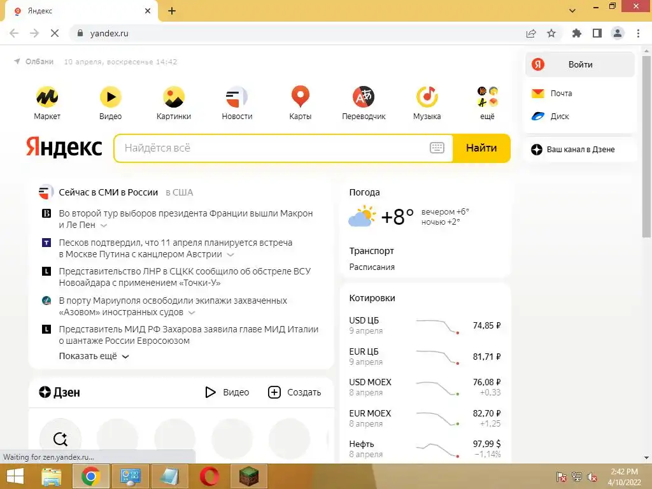
Task: Click the Яндекс logo
Action: point(64,147)
